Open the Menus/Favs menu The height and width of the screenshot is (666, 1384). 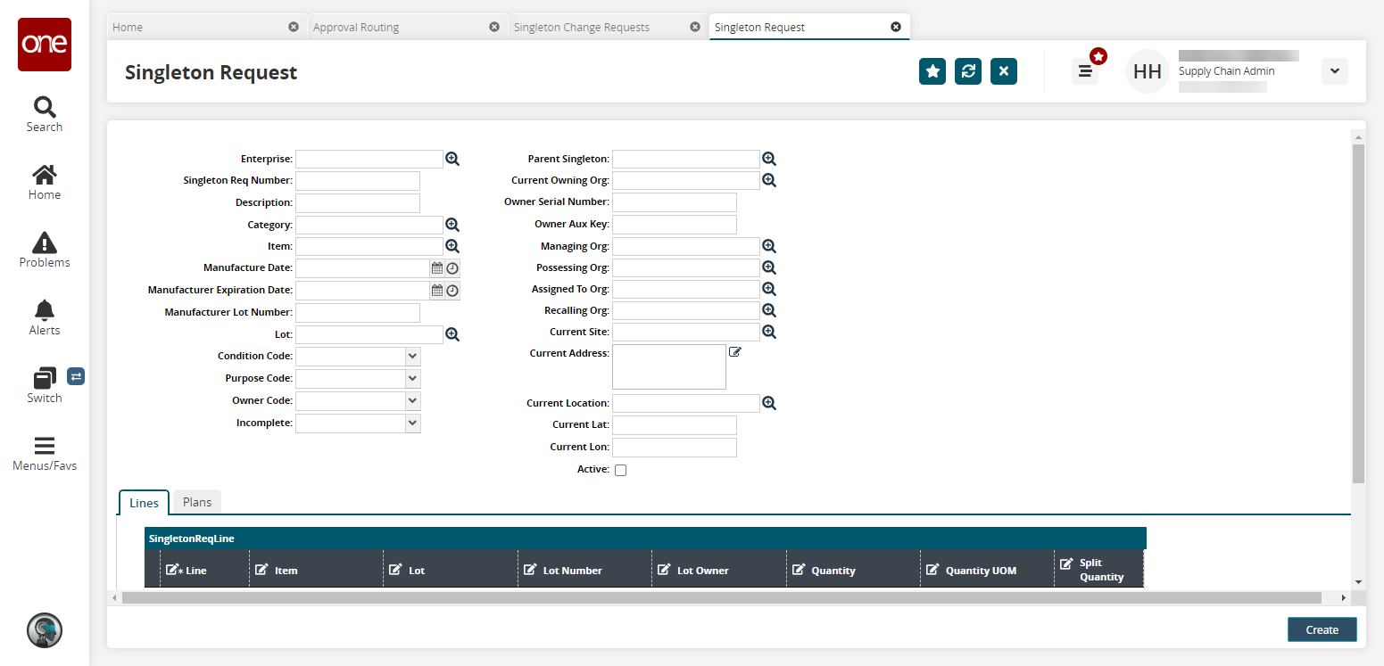point(44,453)
